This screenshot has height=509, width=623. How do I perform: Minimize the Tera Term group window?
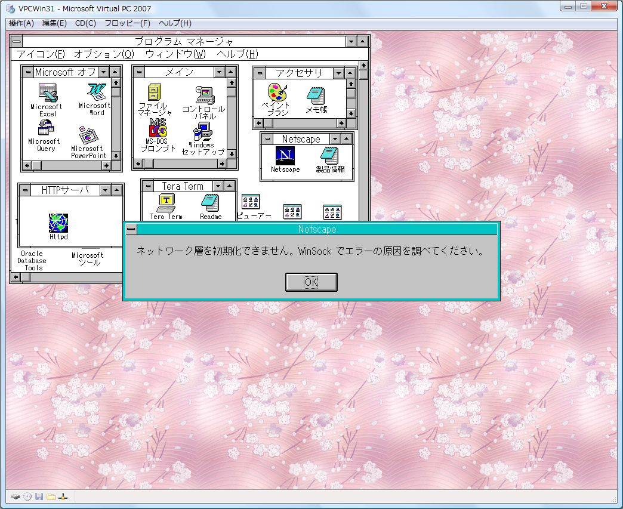(x=218, y=186)
